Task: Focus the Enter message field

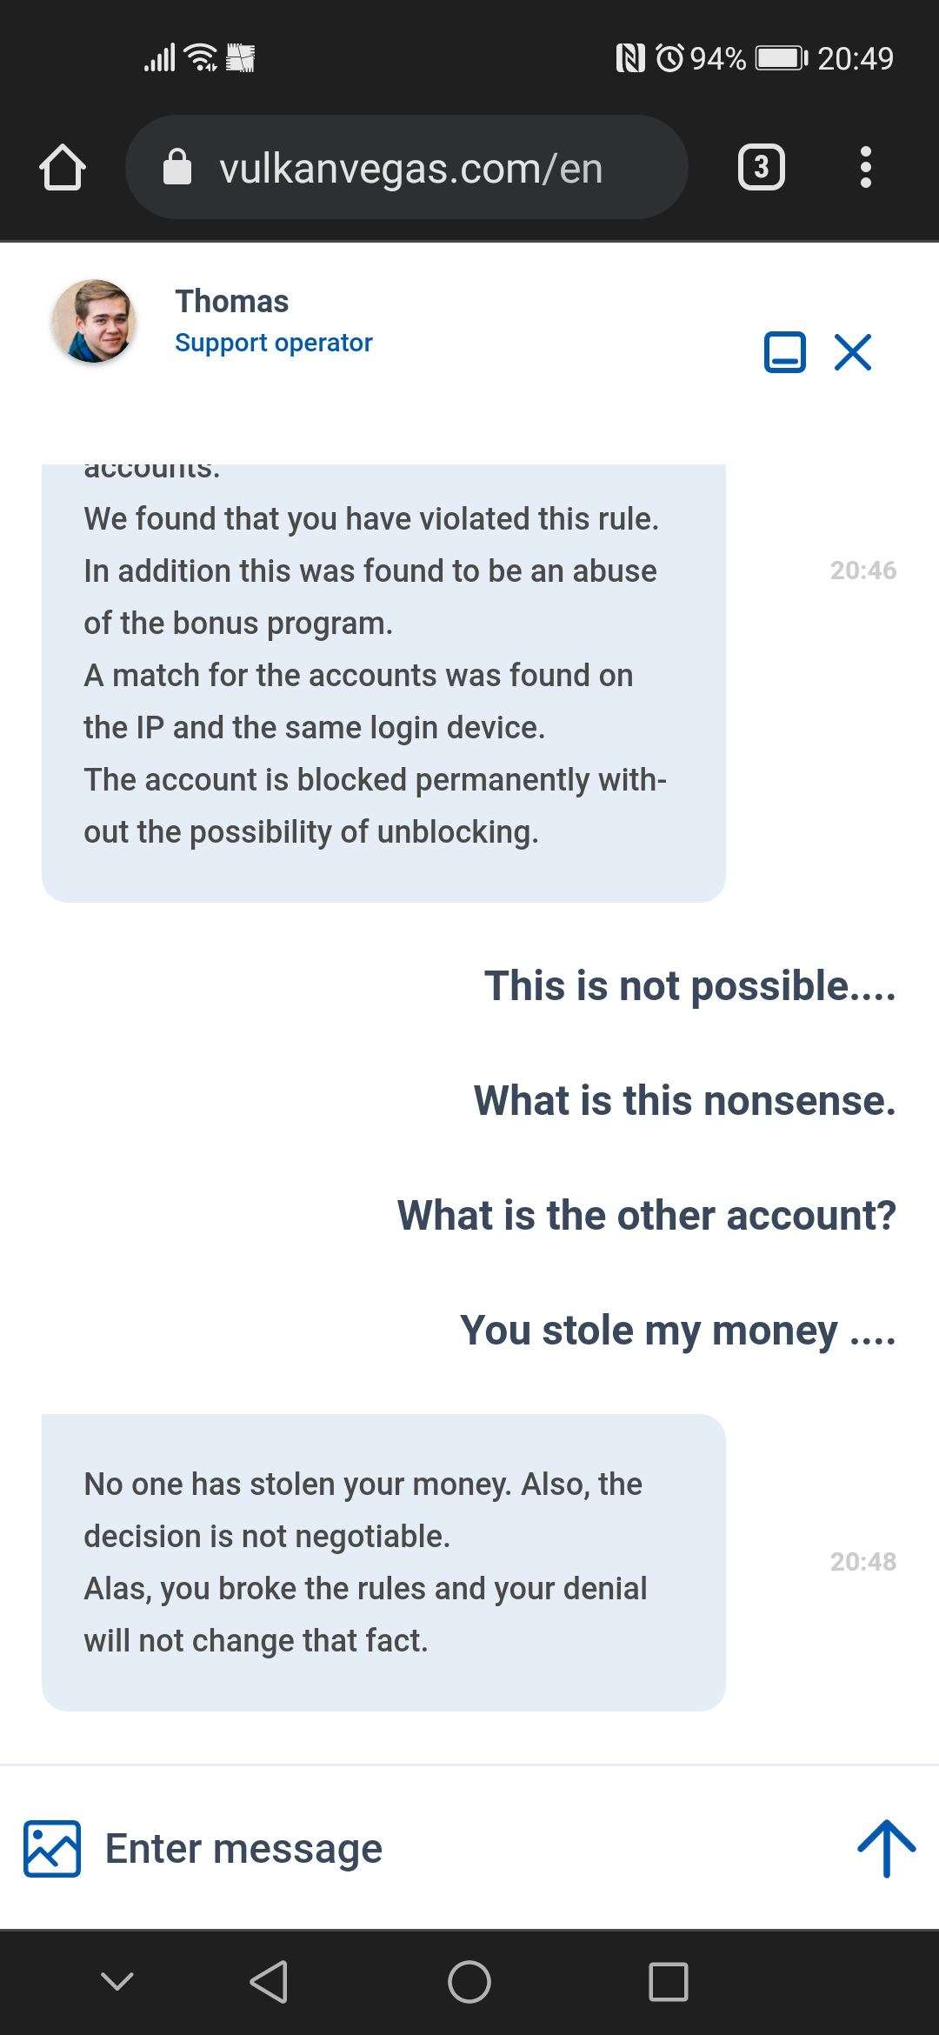Action: tap(435, 1848)
